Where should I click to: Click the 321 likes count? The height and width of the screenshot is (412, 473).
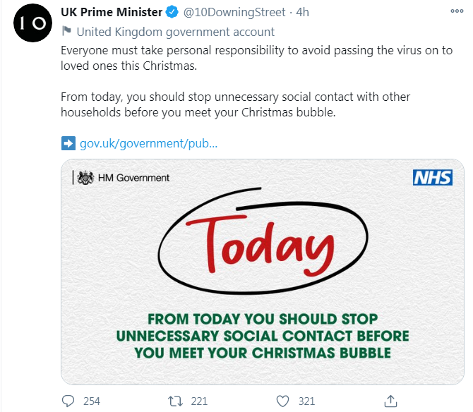(306, 401)
